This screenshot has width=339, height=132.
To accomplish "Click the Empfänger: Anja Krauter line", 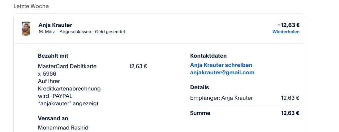I will pyautogui.click(x=221, y=98).
